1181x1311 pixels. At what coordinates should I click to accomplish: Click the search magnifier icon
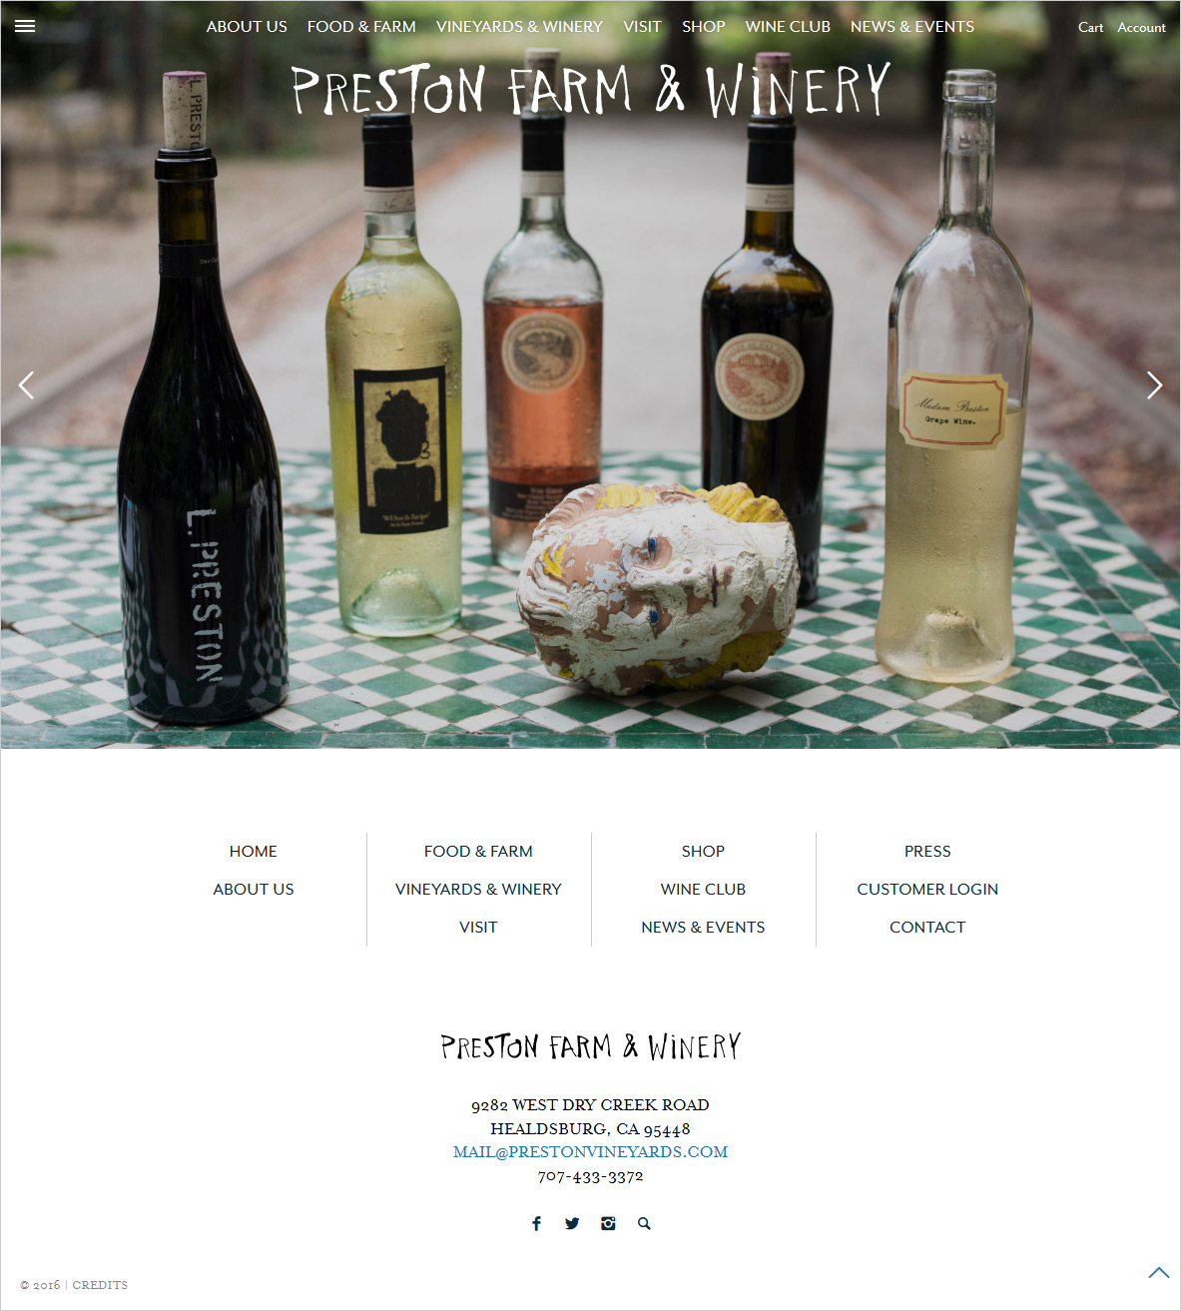644,1223
